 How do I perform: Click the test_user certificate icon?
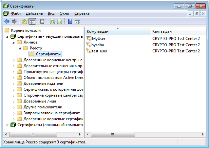tap(89, 51)
